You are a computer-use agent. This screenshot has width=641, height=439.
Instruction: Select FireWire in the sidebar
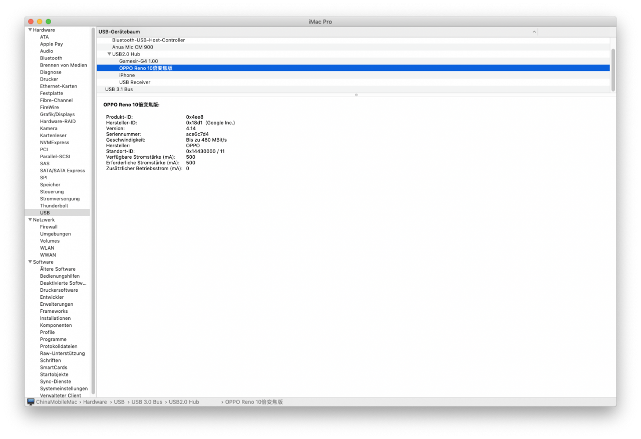coord(50,107)
